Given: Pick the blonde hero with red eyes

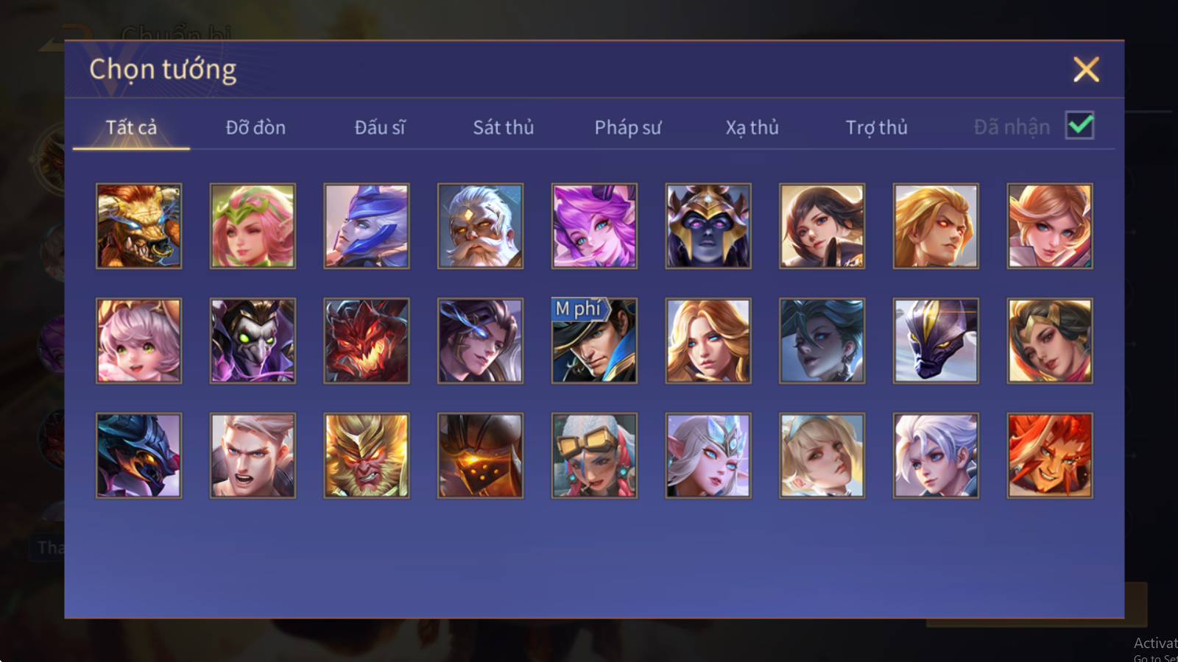Looking at the screenshot, I should (x=936, y=226).
